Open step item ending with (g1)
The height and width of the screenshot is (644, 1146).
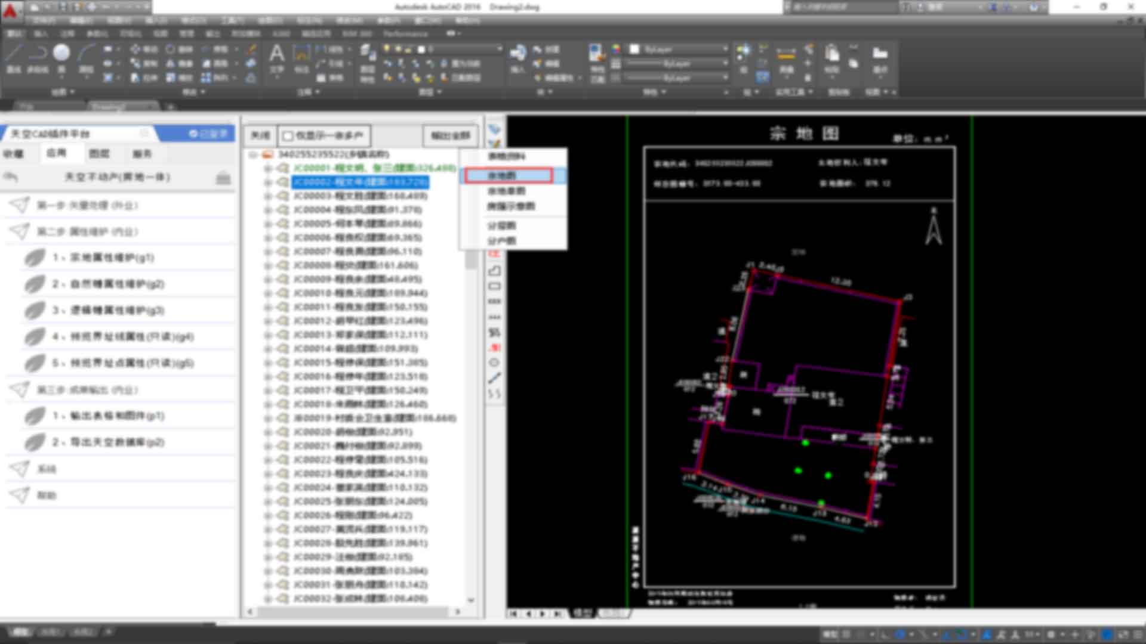coord(103,258)
